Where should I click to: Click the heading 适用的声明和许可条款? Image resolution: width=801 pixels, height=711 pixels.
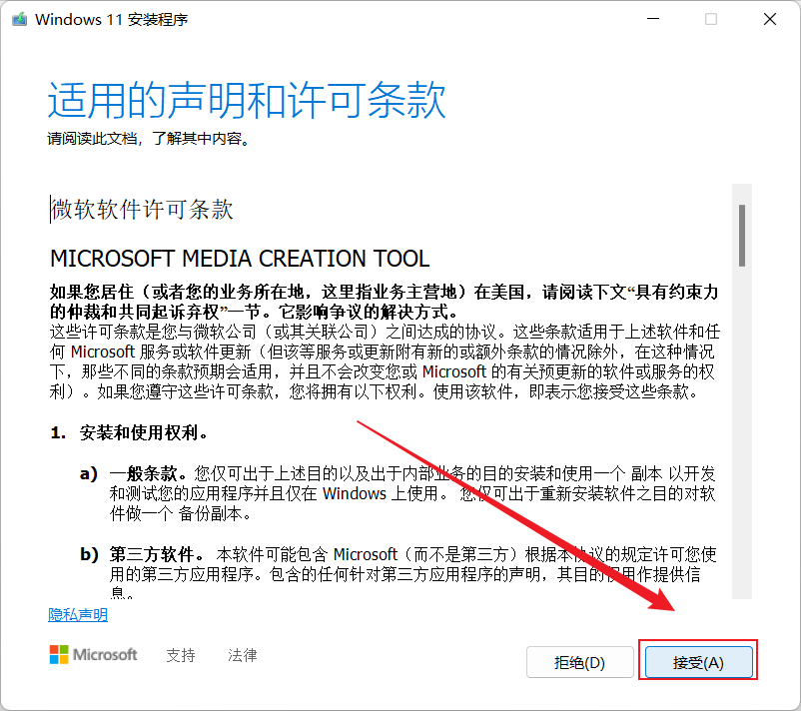pyautogui.click(x=248, y=100)
